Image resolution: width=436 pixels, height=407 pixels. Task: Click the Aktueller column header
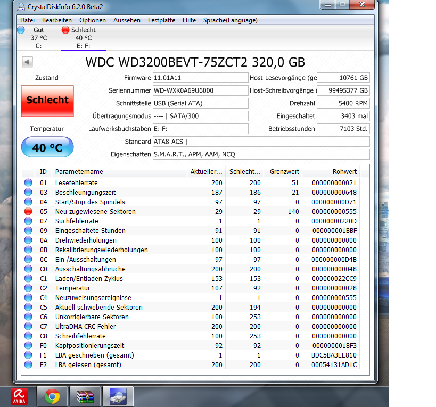coord(206,172)
